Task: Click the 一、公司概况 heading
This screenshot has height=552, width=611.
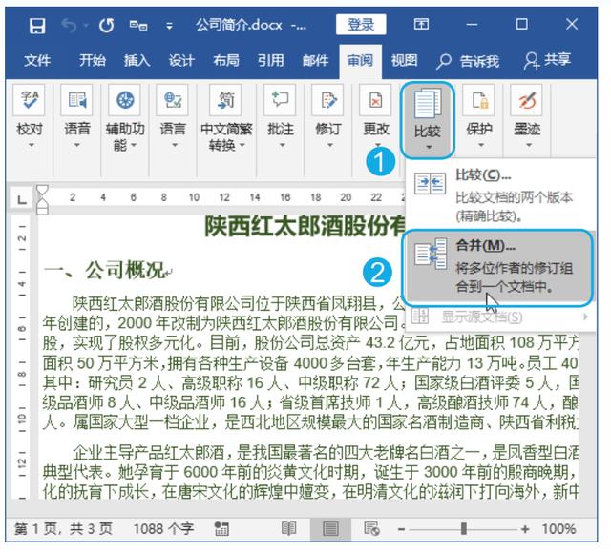Action: click(104, 270)
